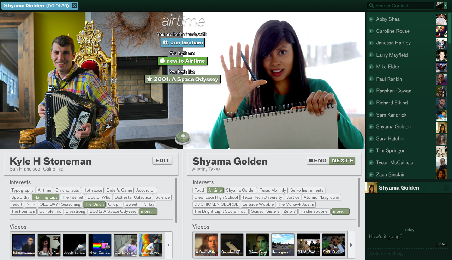Click the 2001: A Space Odyssey star badge
Screen dimensions: 452x260
click(x=183, y=79)
